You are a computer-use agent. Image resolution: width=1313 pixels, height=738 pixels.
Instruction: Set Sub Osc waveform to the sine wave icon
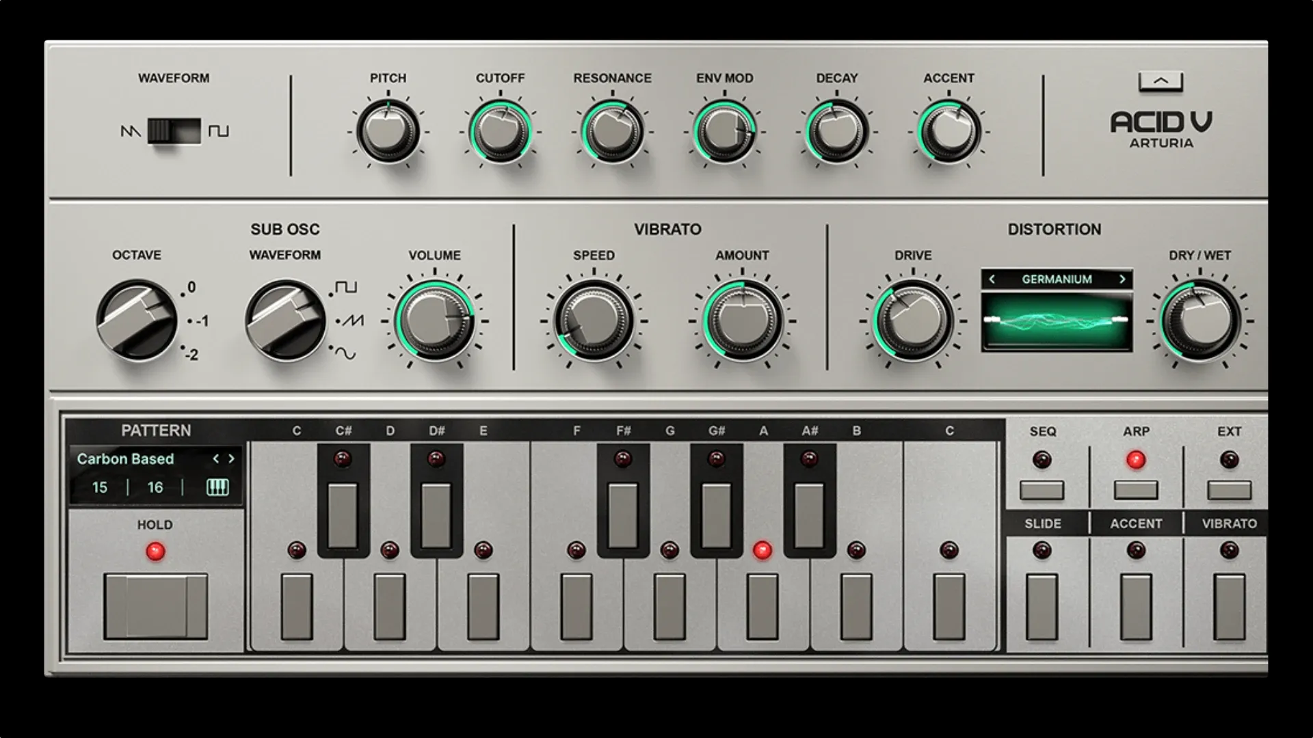(346, 351)
